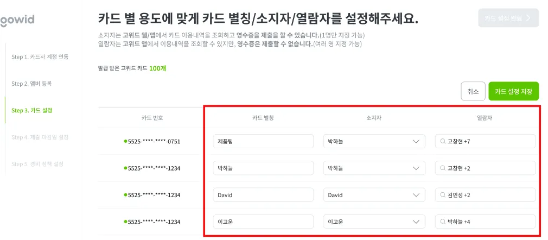
Task: Expand the 소지자 dropdown for 제품팀 card
Action: click(x=374, y=141)
